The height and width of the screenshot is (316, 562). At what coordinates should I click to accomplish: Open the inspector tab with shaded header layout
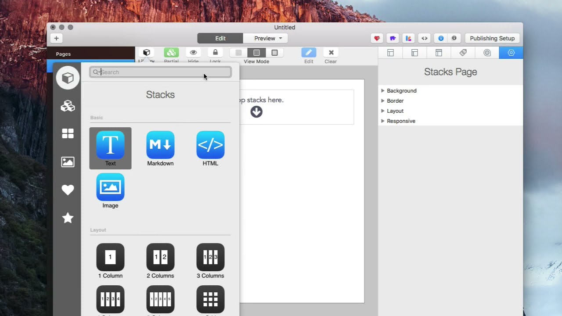[439, 53]
